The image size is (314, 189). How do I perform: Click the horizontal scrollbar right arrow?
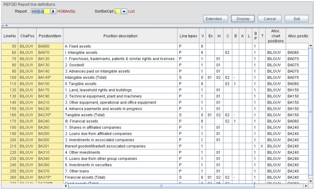(x=306, y=186)
